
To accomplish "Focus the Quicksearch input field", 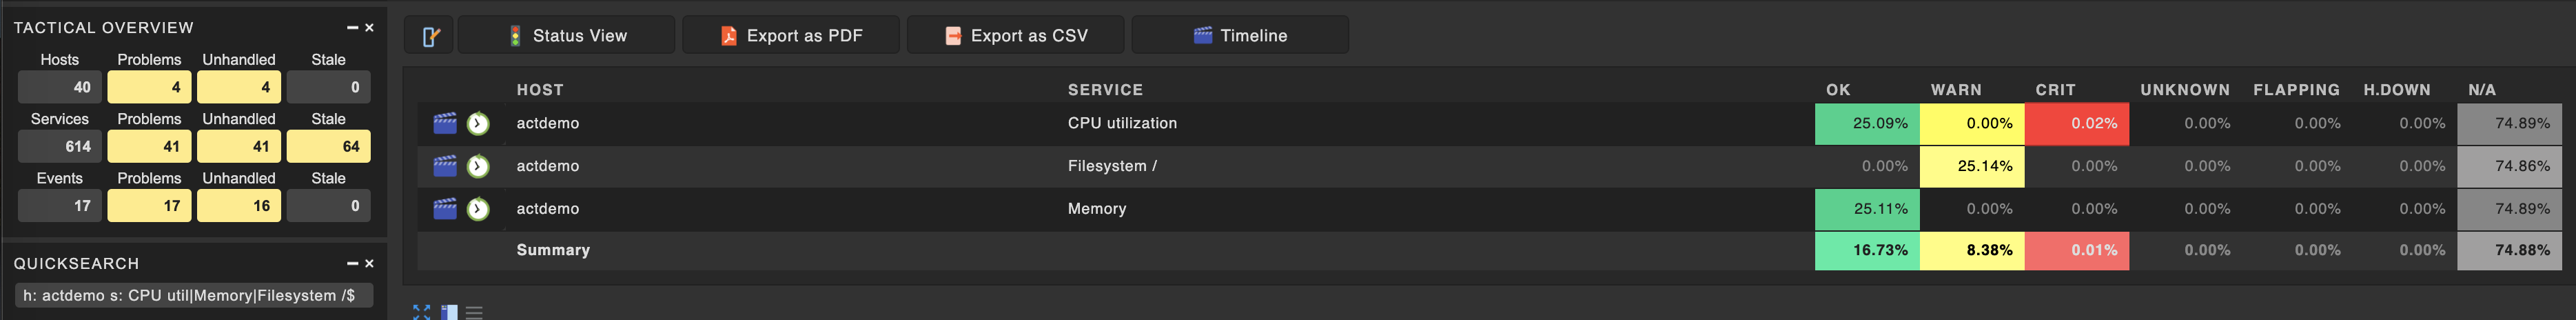I will (x=193, y=296).
